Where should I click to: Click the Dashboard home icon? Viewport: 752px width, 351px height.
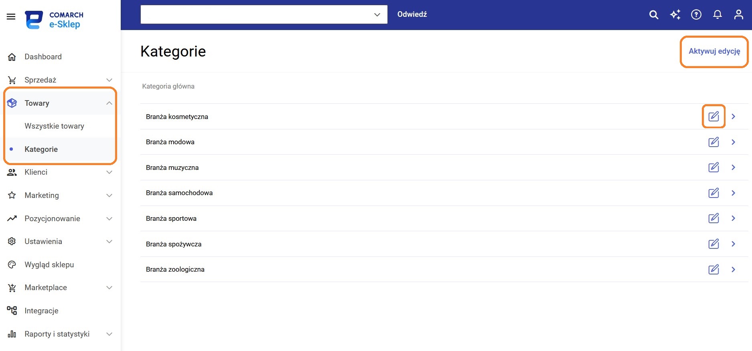12,57
